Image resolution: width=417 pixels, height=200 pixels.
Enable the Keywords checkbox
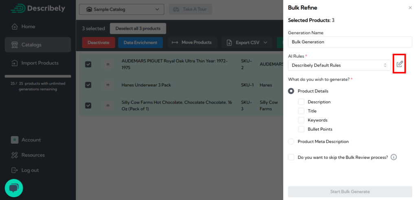(x=301, y=120)
